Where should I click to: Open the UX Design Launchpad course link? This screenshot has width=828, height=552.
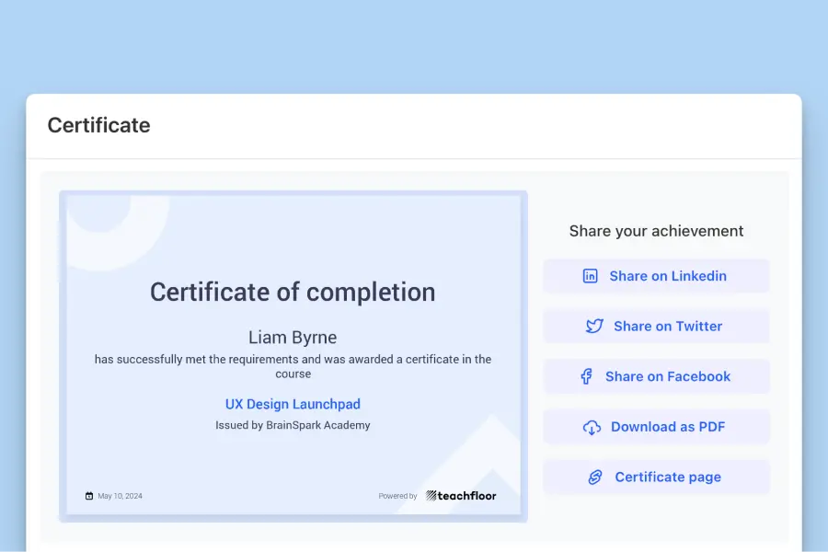pos(293,404)
